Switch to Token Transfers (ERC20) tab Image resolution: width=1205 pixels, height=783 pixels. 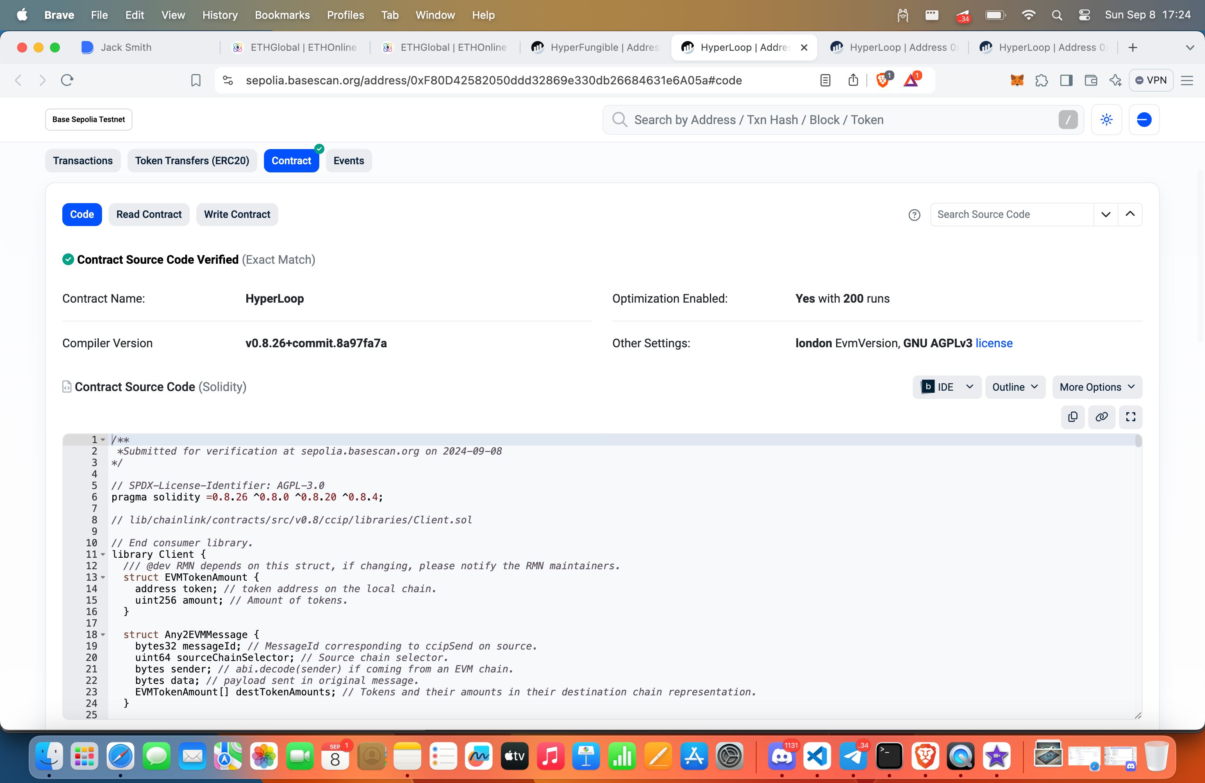click(192, 161)
